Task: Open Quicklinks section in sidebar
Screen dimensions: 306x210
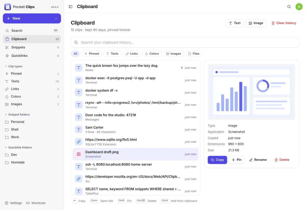Action: click(x=32, y=56)
